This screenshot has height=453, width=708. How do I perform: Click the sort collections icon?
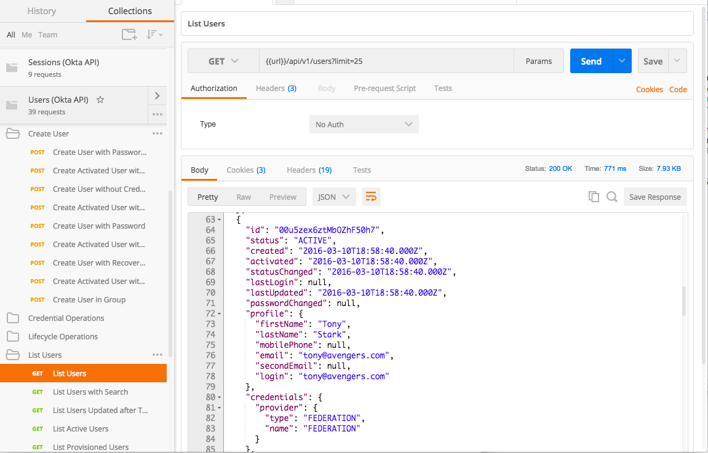click(154, 35)
